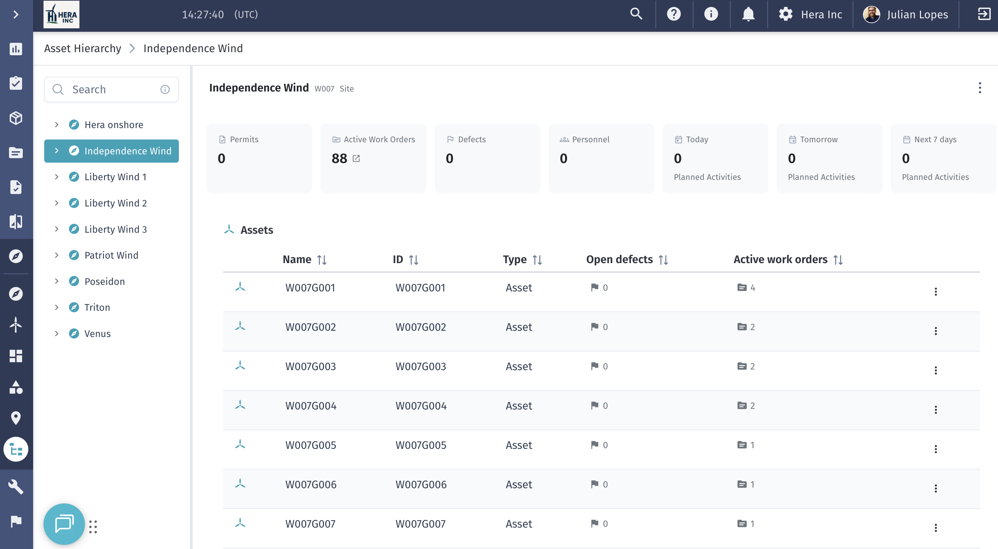998x549 pixels.
Task: Click the W007G003 asset name
Action: click(x=311, y=366)
